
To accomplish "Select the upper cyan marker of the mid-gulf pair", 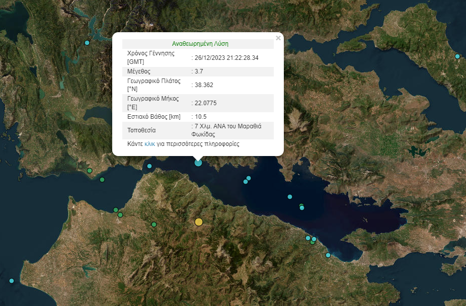I will [249, 178].
